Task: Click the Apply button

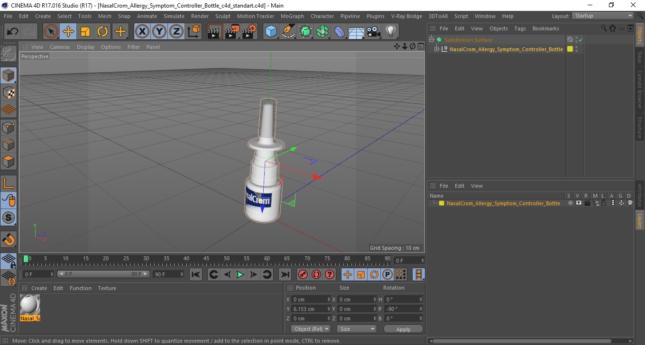Action: point(403,329)
